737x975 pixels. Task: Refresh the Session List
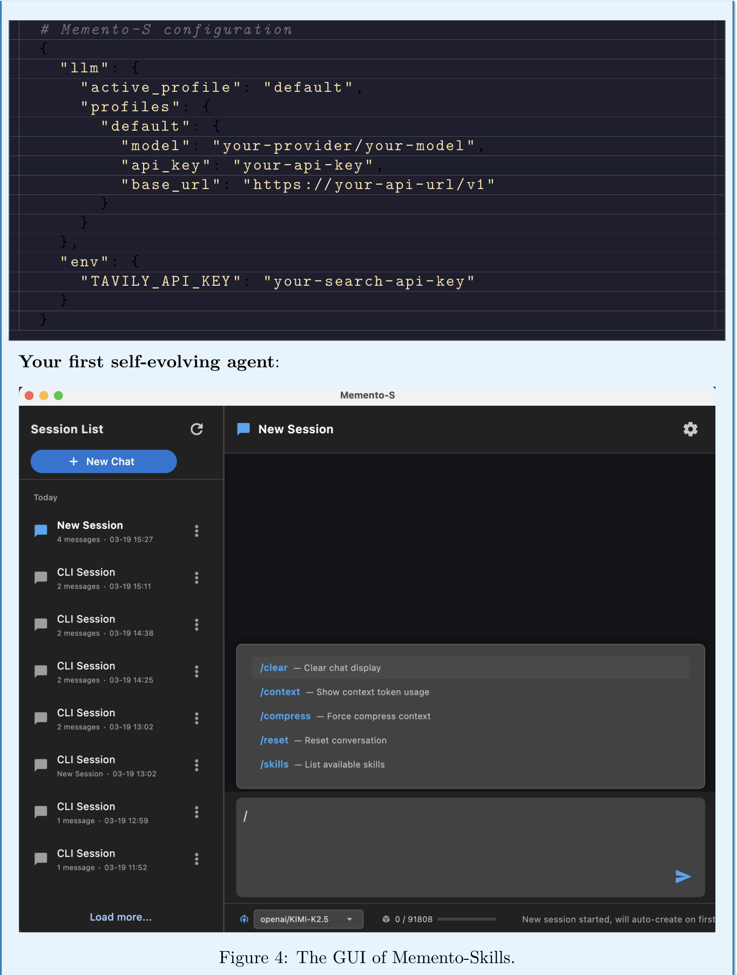[197, 429]
